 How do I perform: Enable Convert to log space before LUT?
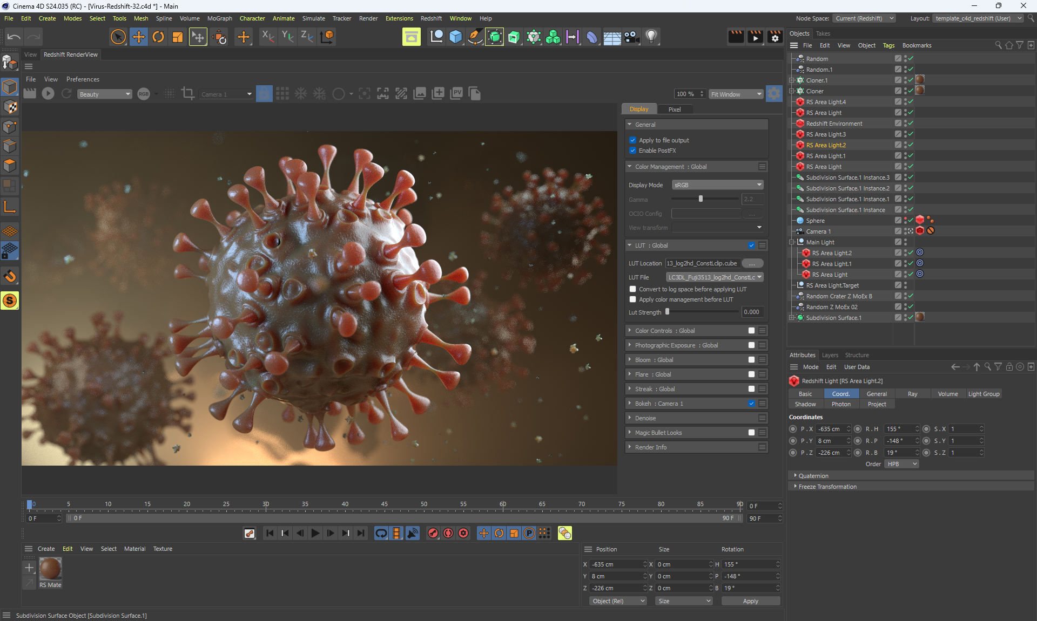[632, 289]
